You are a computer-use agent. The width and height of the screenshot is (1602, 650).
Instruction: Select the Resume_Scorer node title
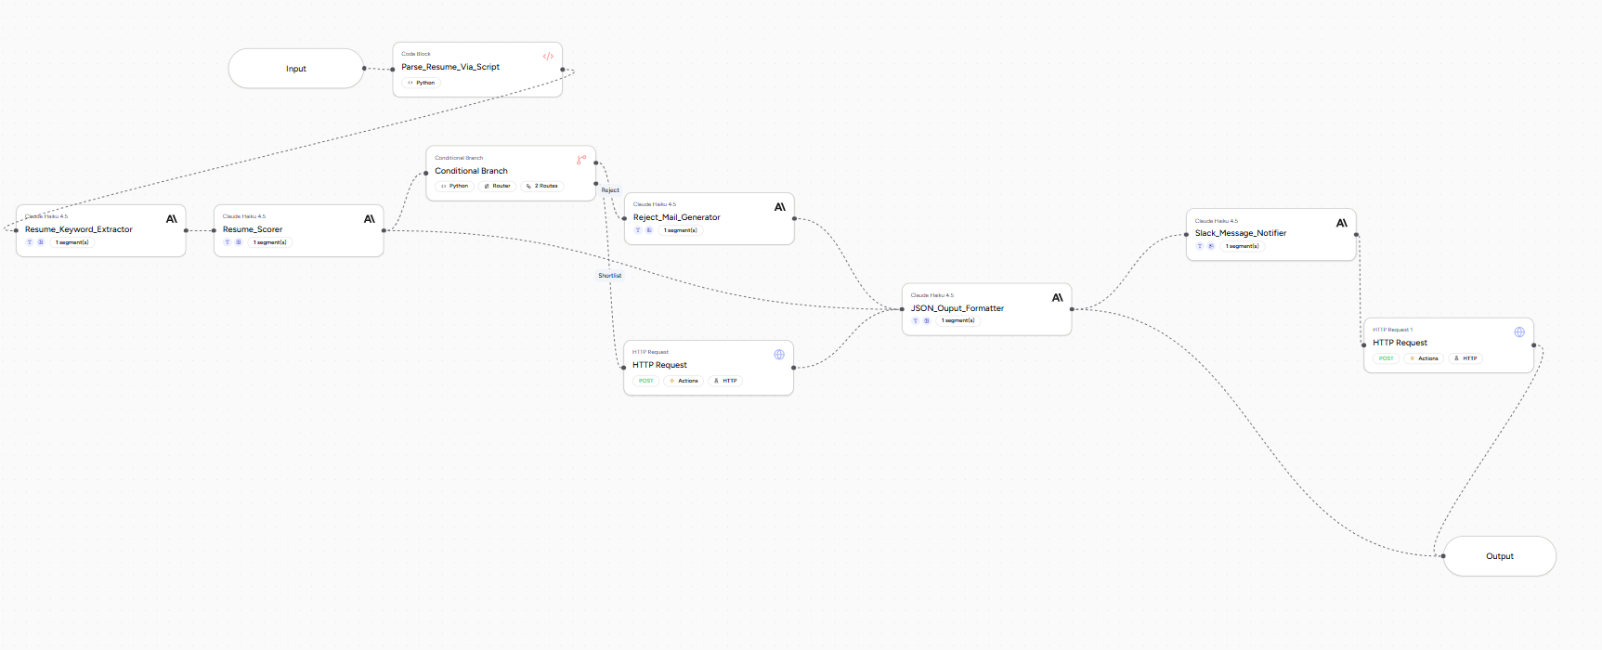[253, 229]
